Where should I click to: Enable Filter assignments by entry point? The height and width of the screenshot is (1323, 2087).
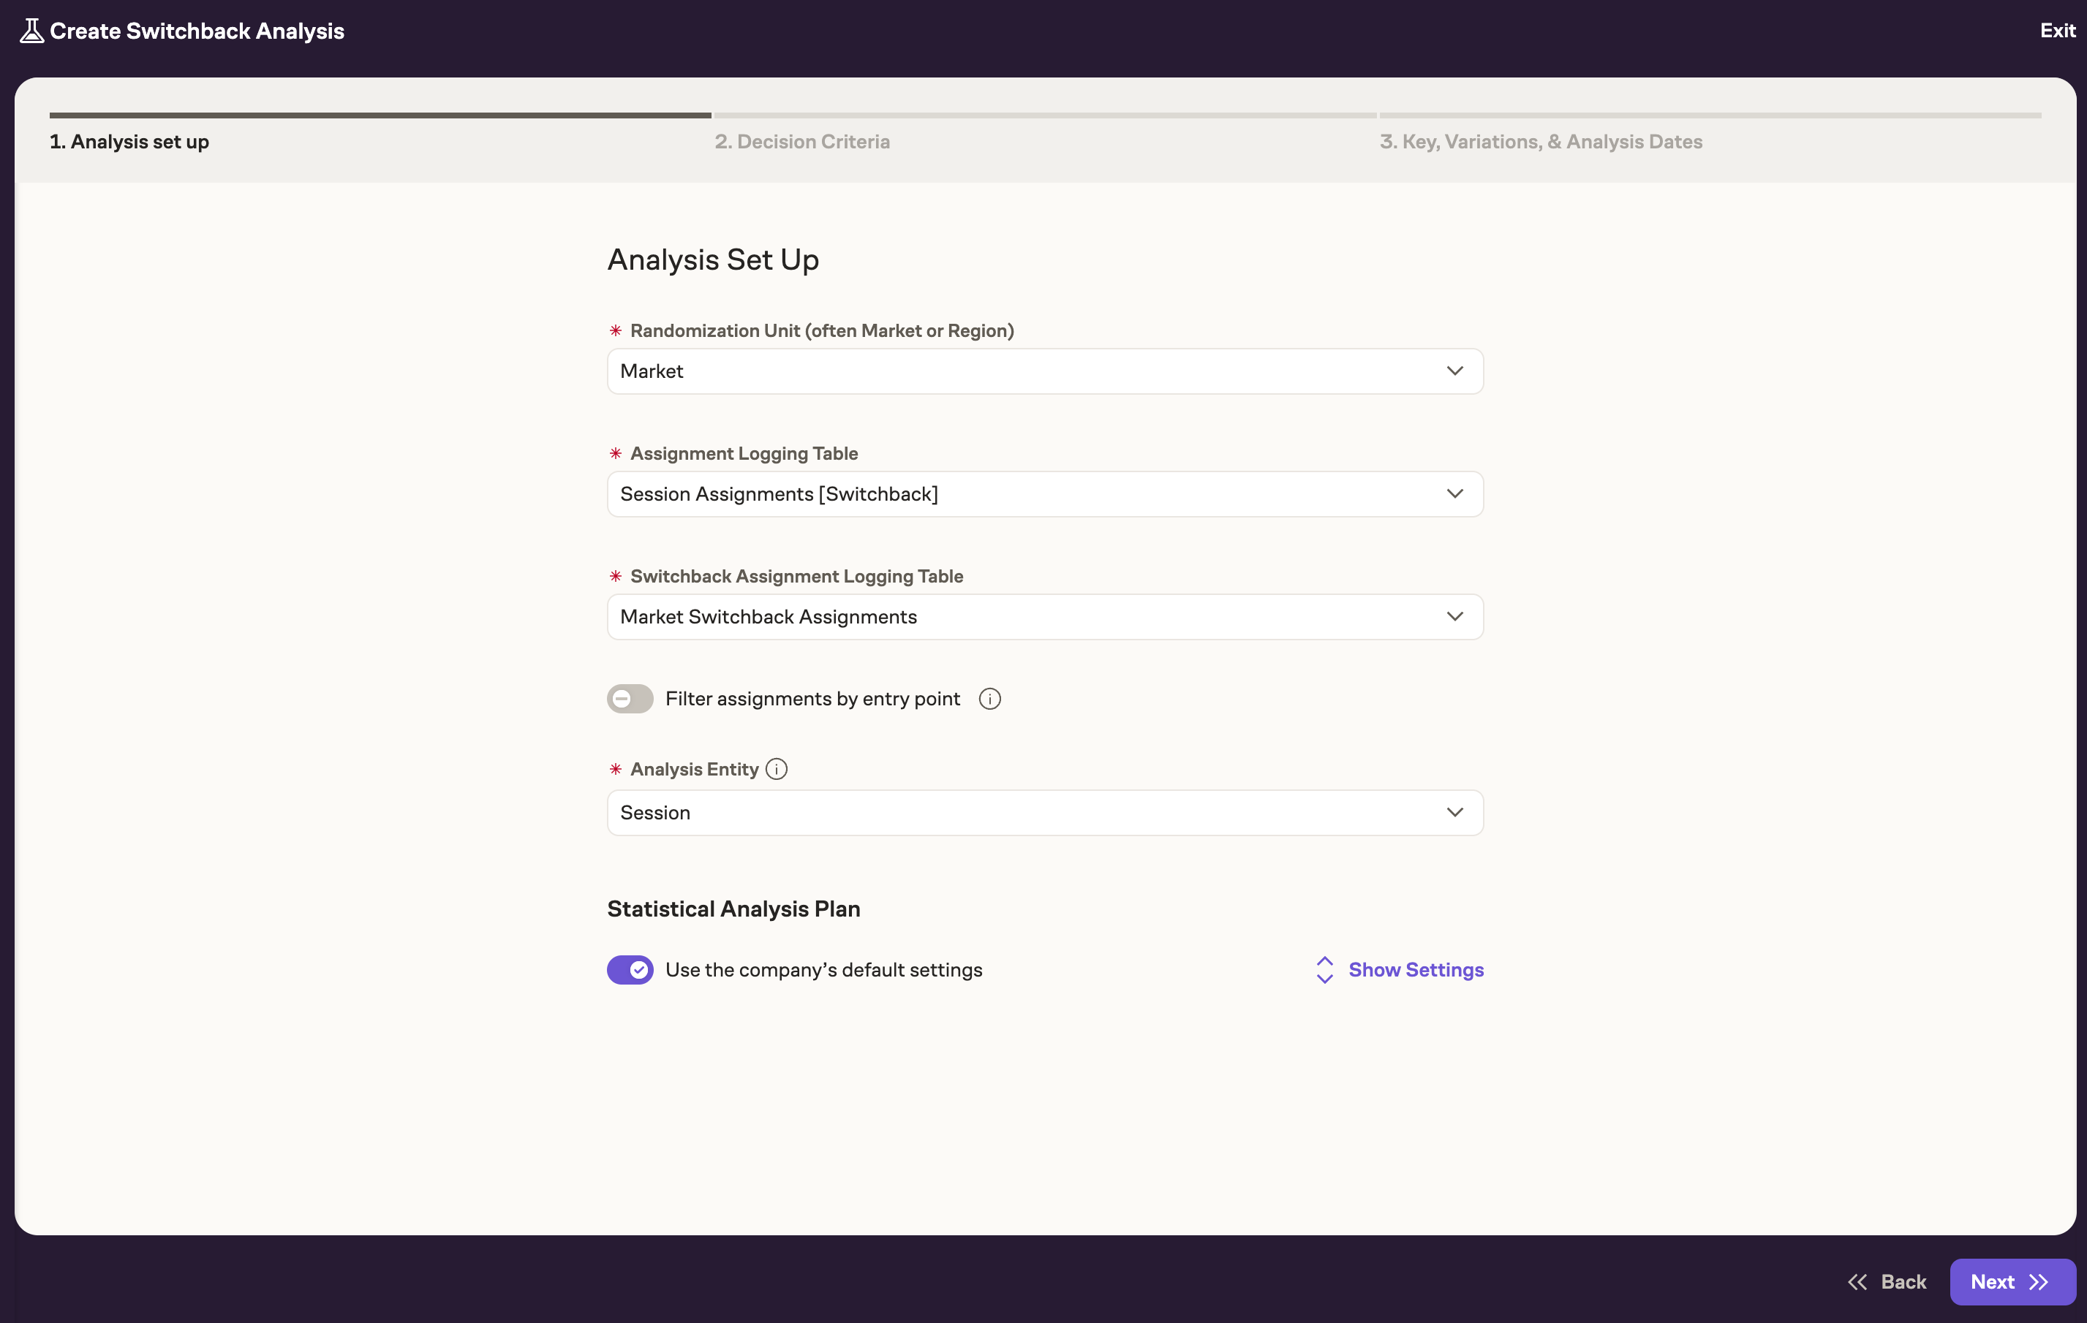(630, 698)
